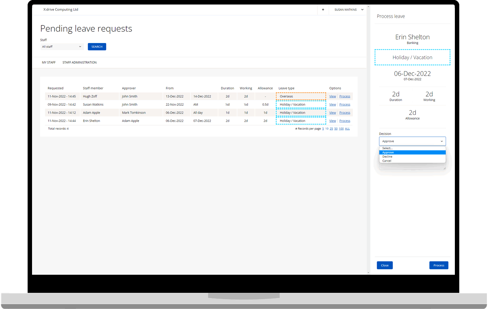488x309 pixels.
Task: Process Erin Shelton's leave request
Action: point(345,121)
